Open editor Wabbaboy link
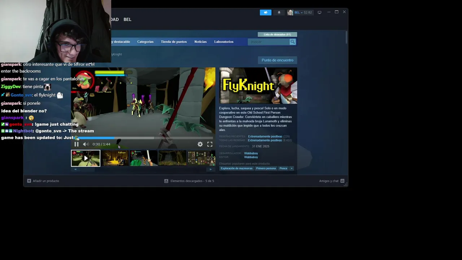This screenshot has height=260, width=462. click(x=251, y=157)
